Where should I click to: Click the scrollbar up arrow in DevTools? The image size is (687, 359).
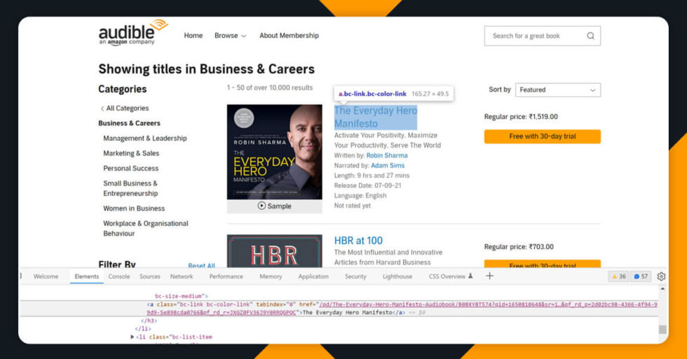click(x=662, y=289)
